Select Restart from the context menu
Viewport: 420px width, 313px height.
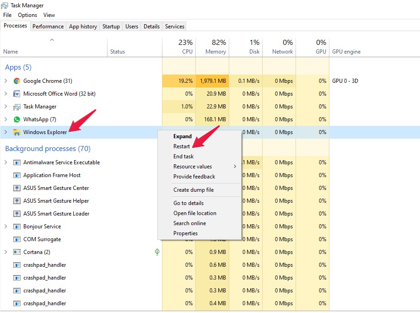182,146
